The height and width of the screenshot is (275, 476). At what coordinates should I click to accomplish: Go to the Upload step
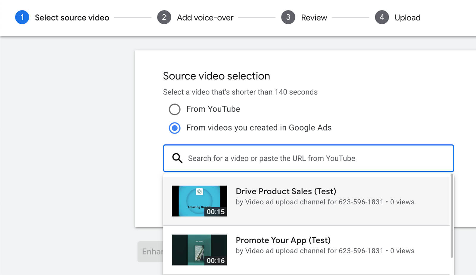click(x=407, y=18)
